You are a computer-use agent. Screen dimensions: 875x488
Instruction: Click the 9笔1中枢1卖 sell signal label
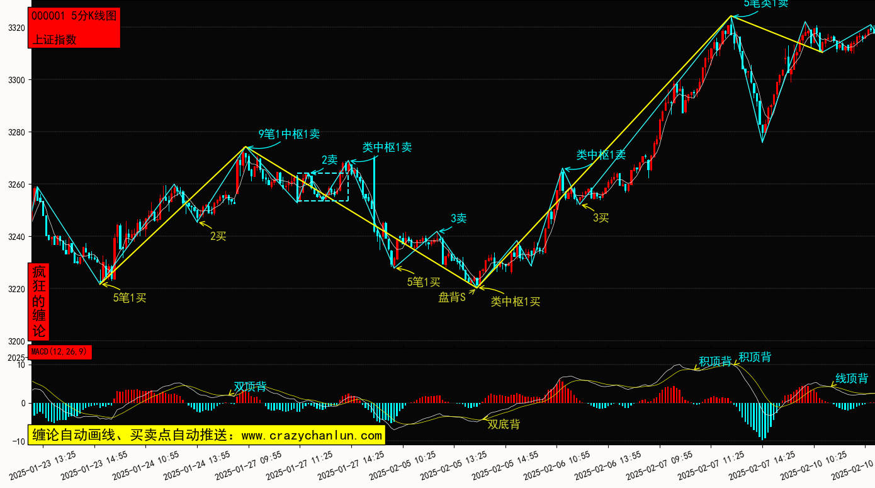[x=289, y=134]
